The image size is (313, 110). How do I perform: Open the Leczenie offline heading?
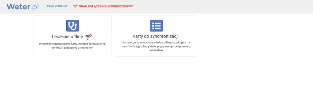point(68,37)
